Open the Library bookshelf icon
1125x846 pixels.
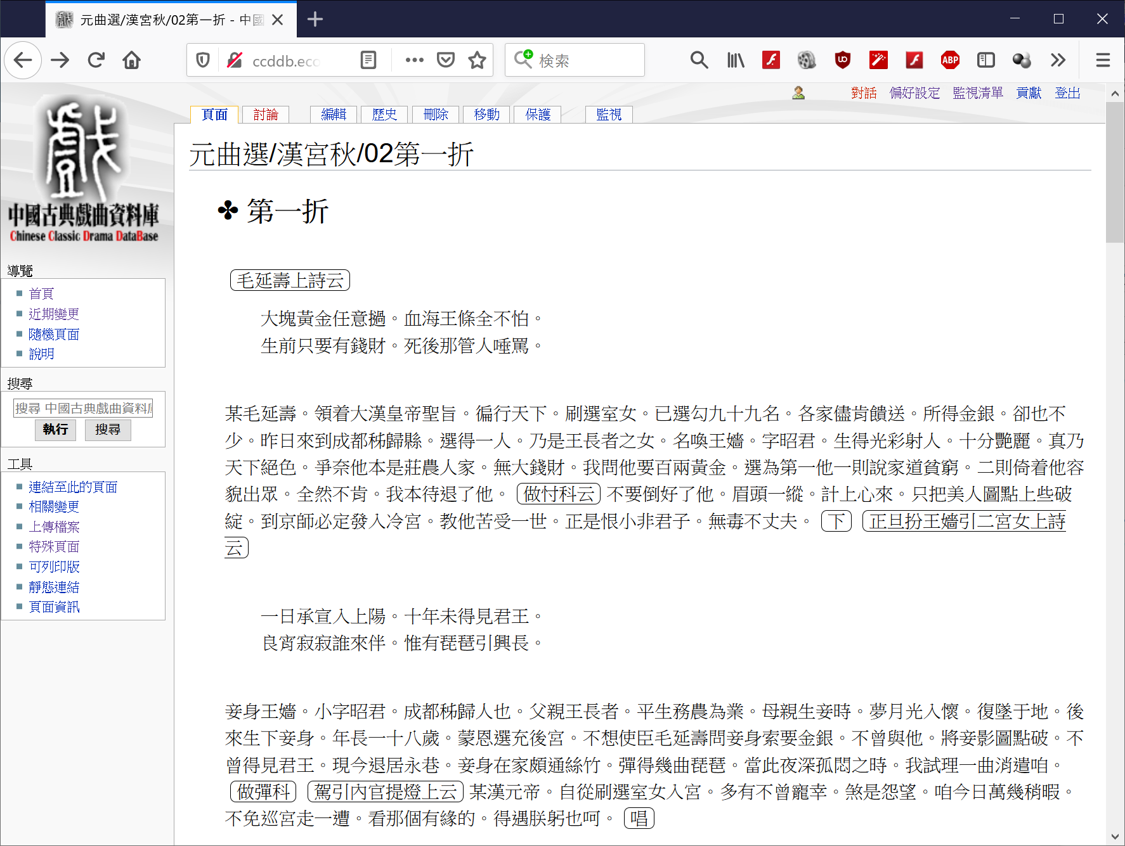click(x=736, y=60)
